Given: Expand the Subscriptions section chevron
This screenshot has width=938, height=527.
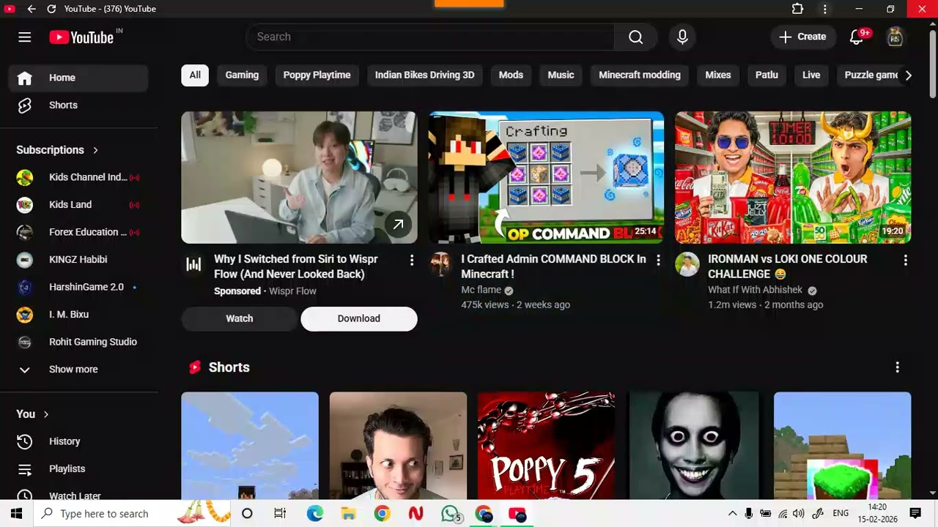Looking at the screenshot, I should click(95, 150).
